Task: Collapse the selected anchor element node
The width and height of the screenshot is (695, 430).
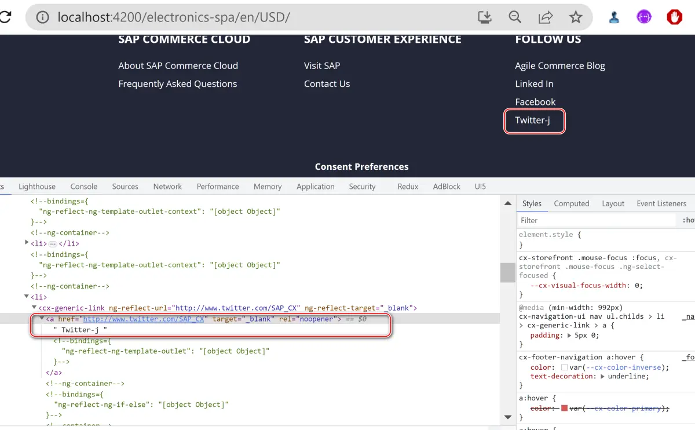Action: (42, 318)
